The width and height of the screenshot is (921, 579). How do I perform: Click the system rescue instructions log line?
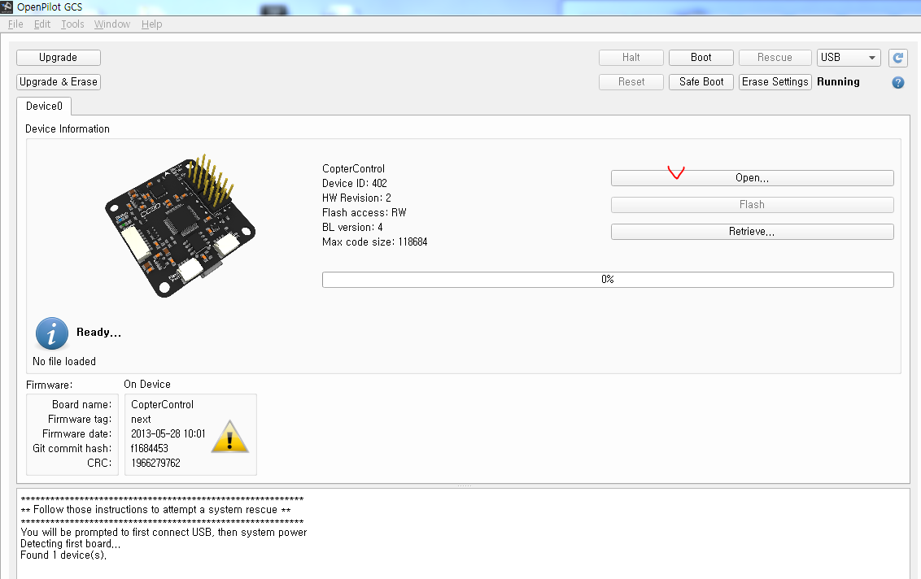(x=155, y=510)
